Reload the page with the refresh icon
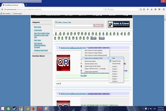The image size is (166, 111). [105, 9]
